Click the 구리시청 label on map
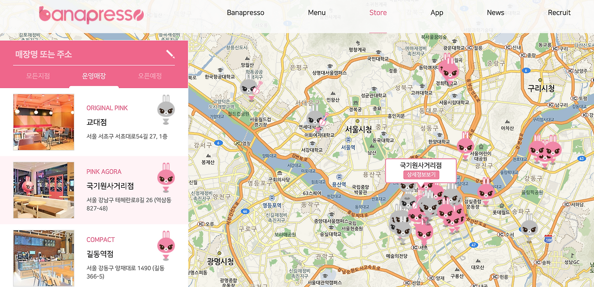 point(541,88)
